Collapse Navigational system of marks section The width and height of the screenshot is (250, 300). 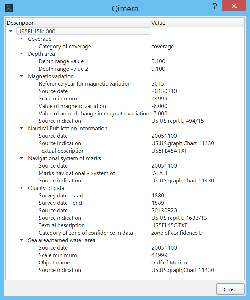(22, 158)
